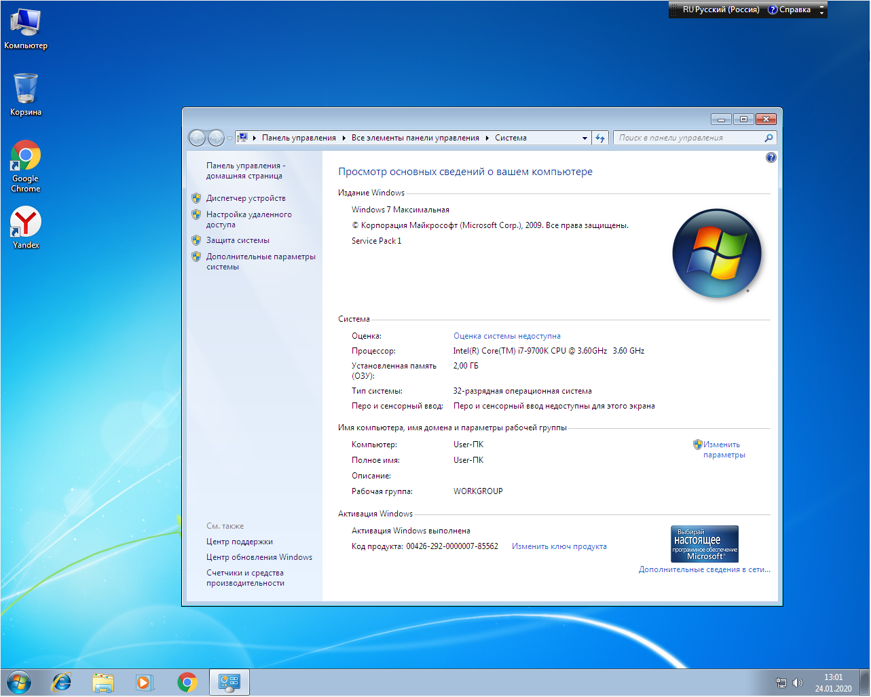Open Панель управления - домашняя страница
The height and width of the screenshot is (697, 871).
246,170
